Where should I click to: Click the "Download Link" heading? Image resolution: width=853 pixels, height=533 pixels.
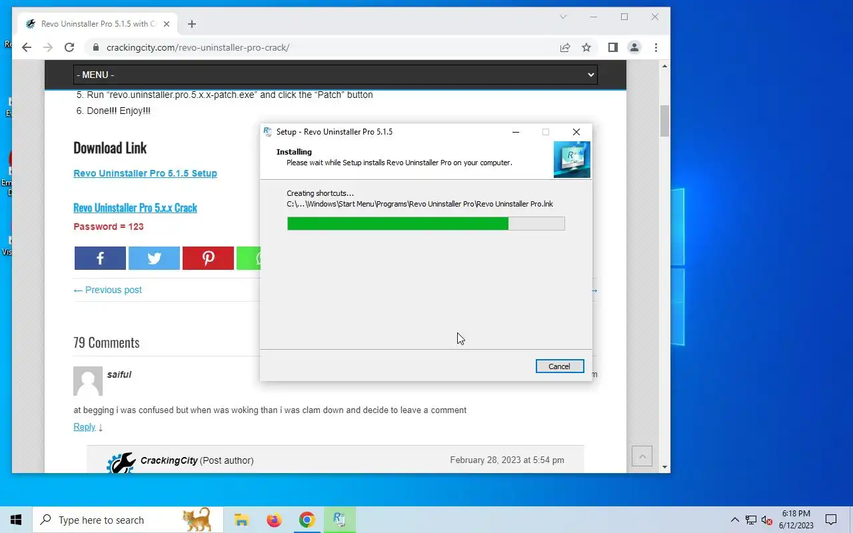point(110,148)
